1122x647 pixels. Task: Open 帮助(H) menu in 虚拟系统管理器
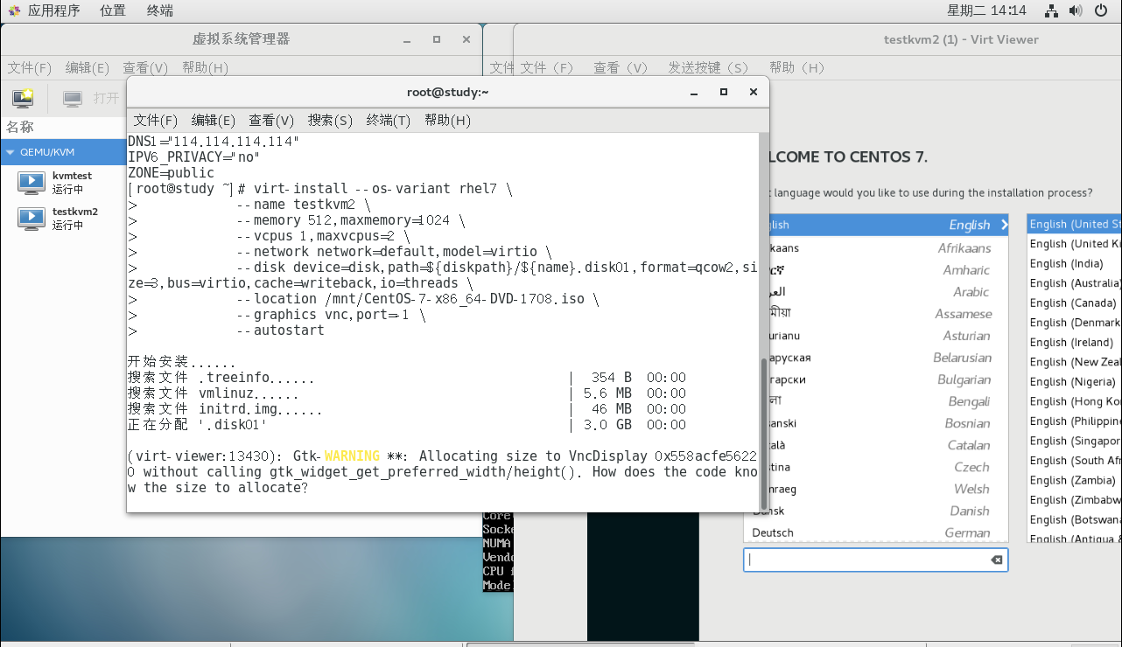click(x=205, y=67)
